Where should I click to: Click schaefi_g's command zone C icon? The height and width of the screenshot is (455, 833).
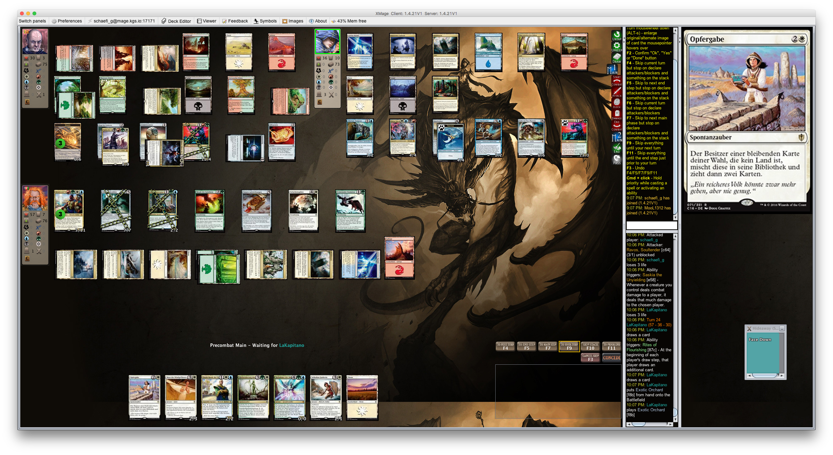click(x=27, y=258)
